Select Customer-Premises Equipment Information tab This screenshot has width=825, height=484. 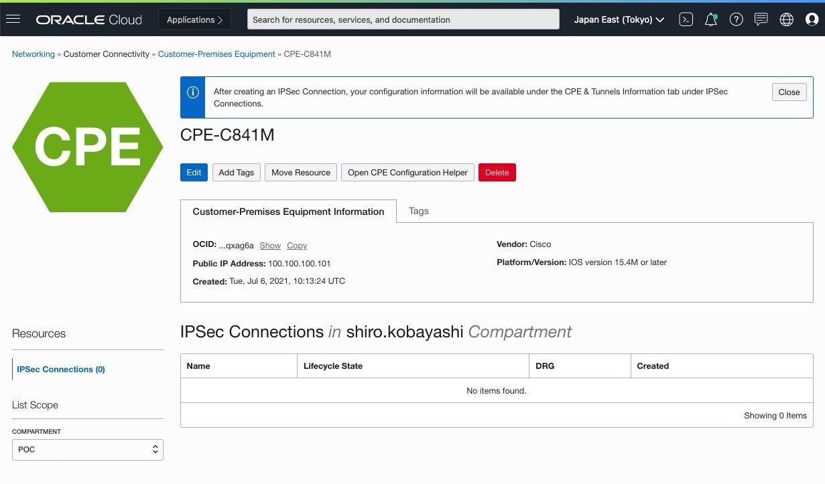coord(288,211)
